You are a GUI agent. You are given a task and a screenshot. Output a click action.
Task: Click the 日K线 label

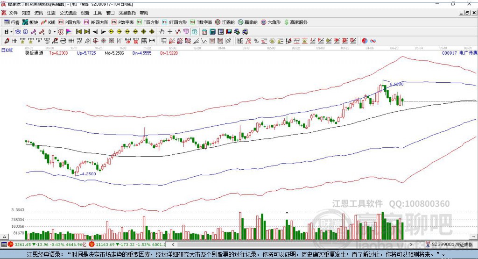[7, 50]
